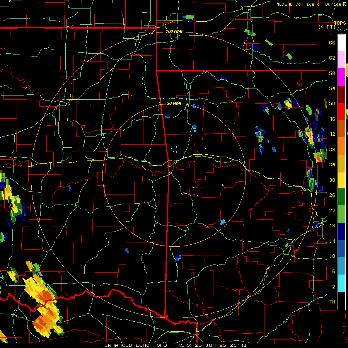
Task: Click the 6 value on the scale
Action: 334,271
